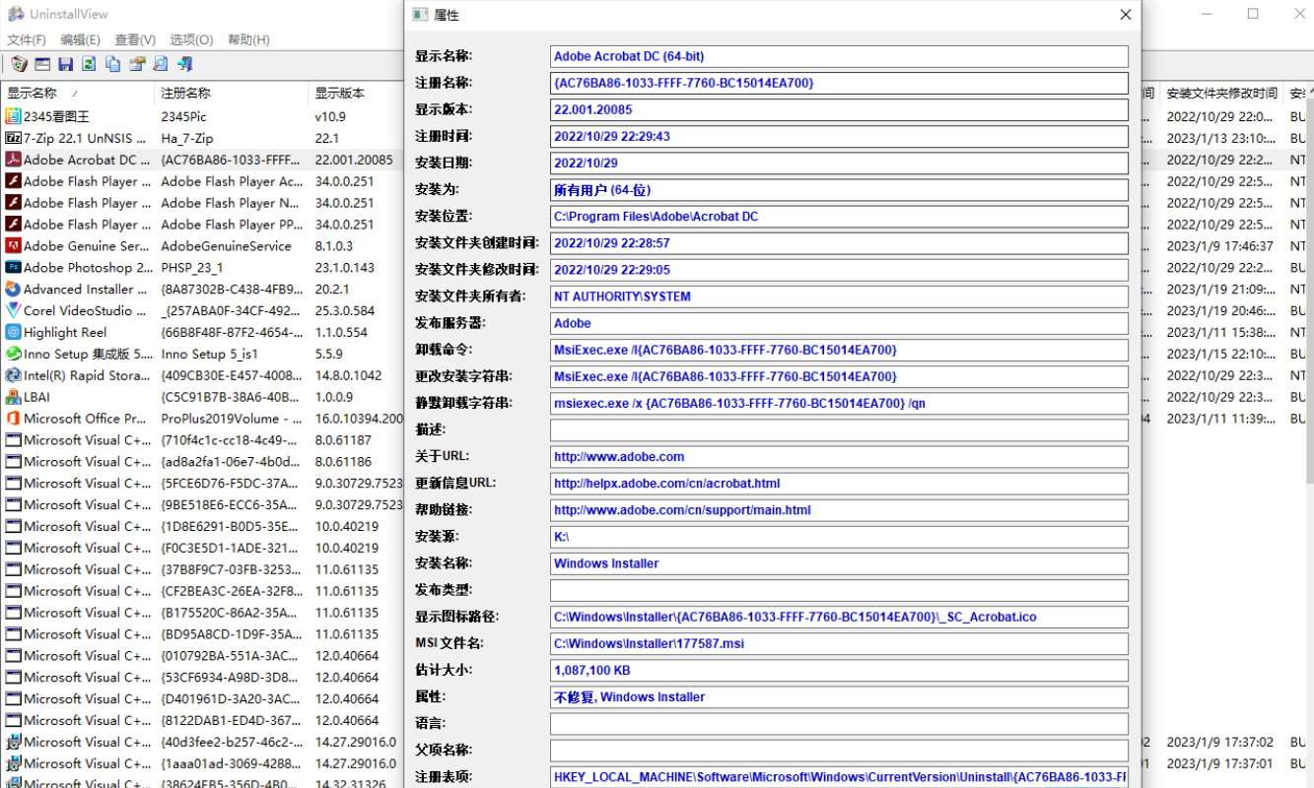Click the 安装文件夹所有者 field NT AUTHORITY\SYSTEM
Screen dimensions: 1314x788
(x=839, y=295)
